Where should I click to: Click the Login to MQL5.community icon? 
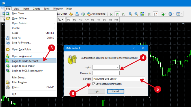[8, 71]
